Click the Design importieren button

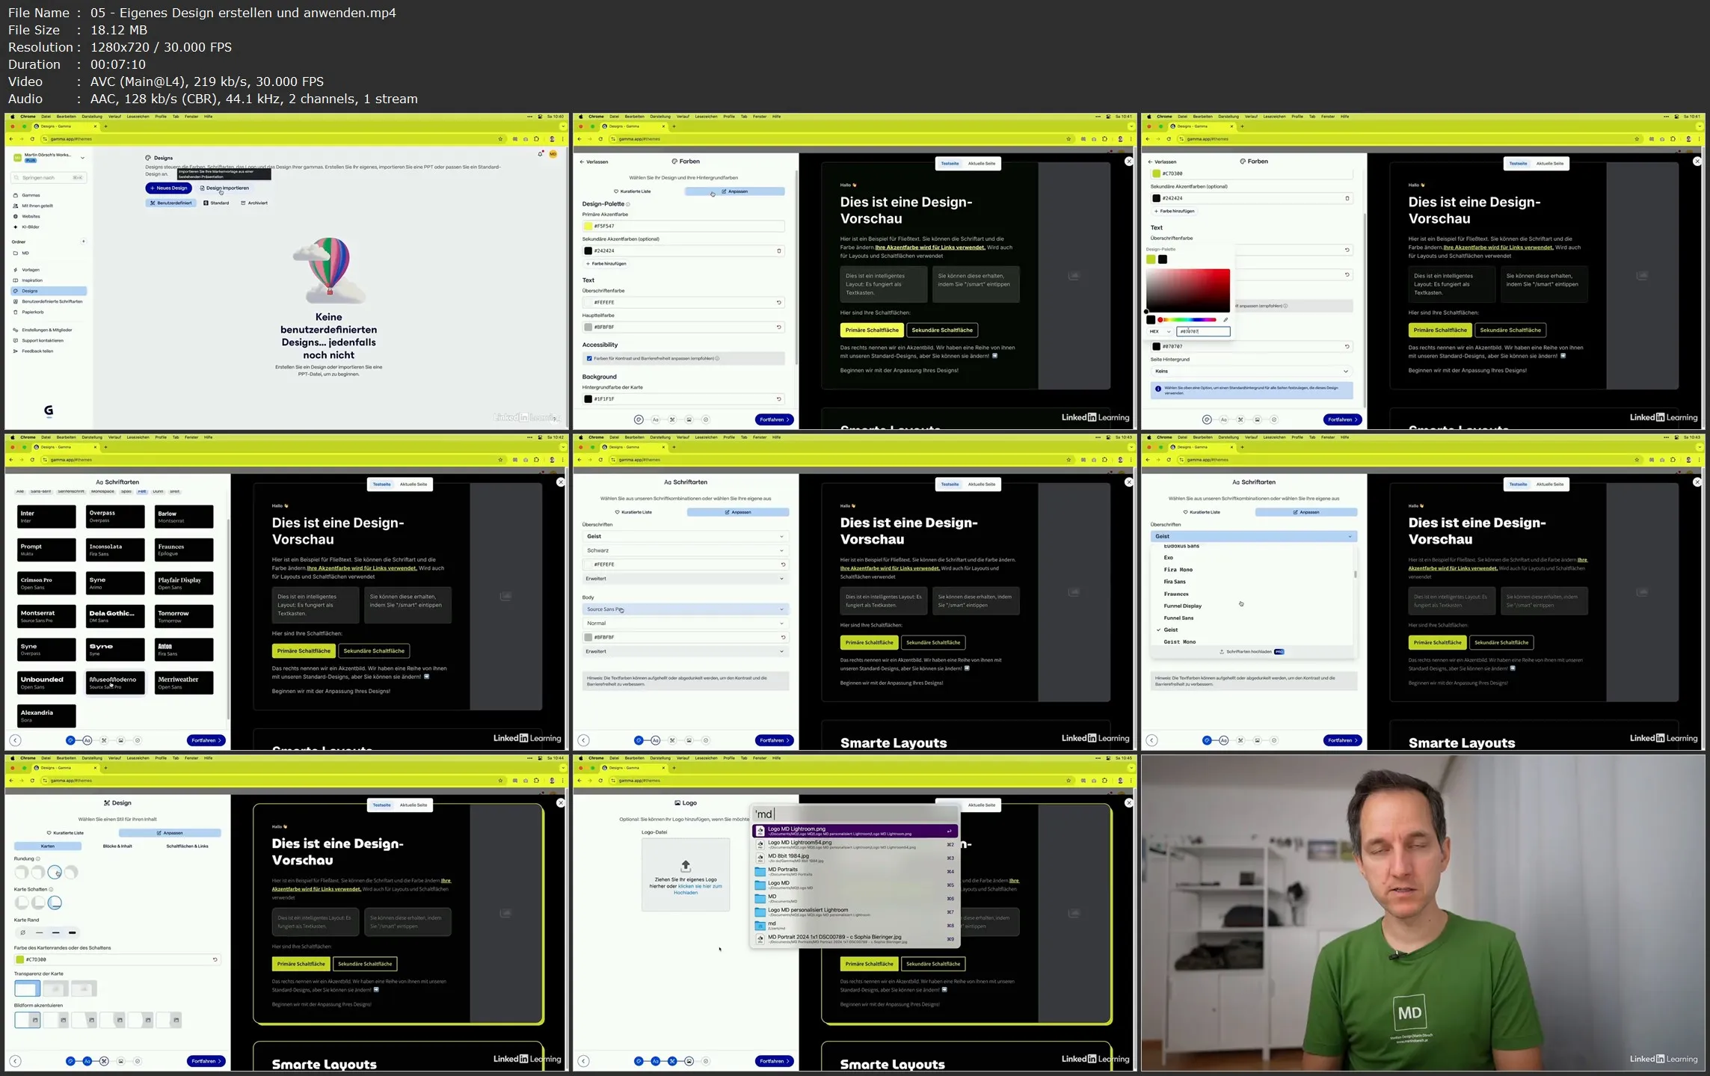click(x=224, y=188)
